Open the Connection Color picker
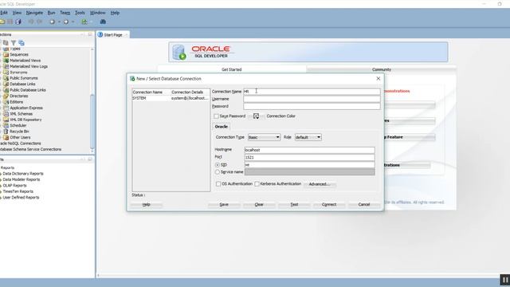 click(257, 116)
